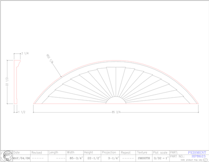This screenshot has width=209, height=162.
Task: Click the side profile section drawing
Action: click(x=17, y=82)
